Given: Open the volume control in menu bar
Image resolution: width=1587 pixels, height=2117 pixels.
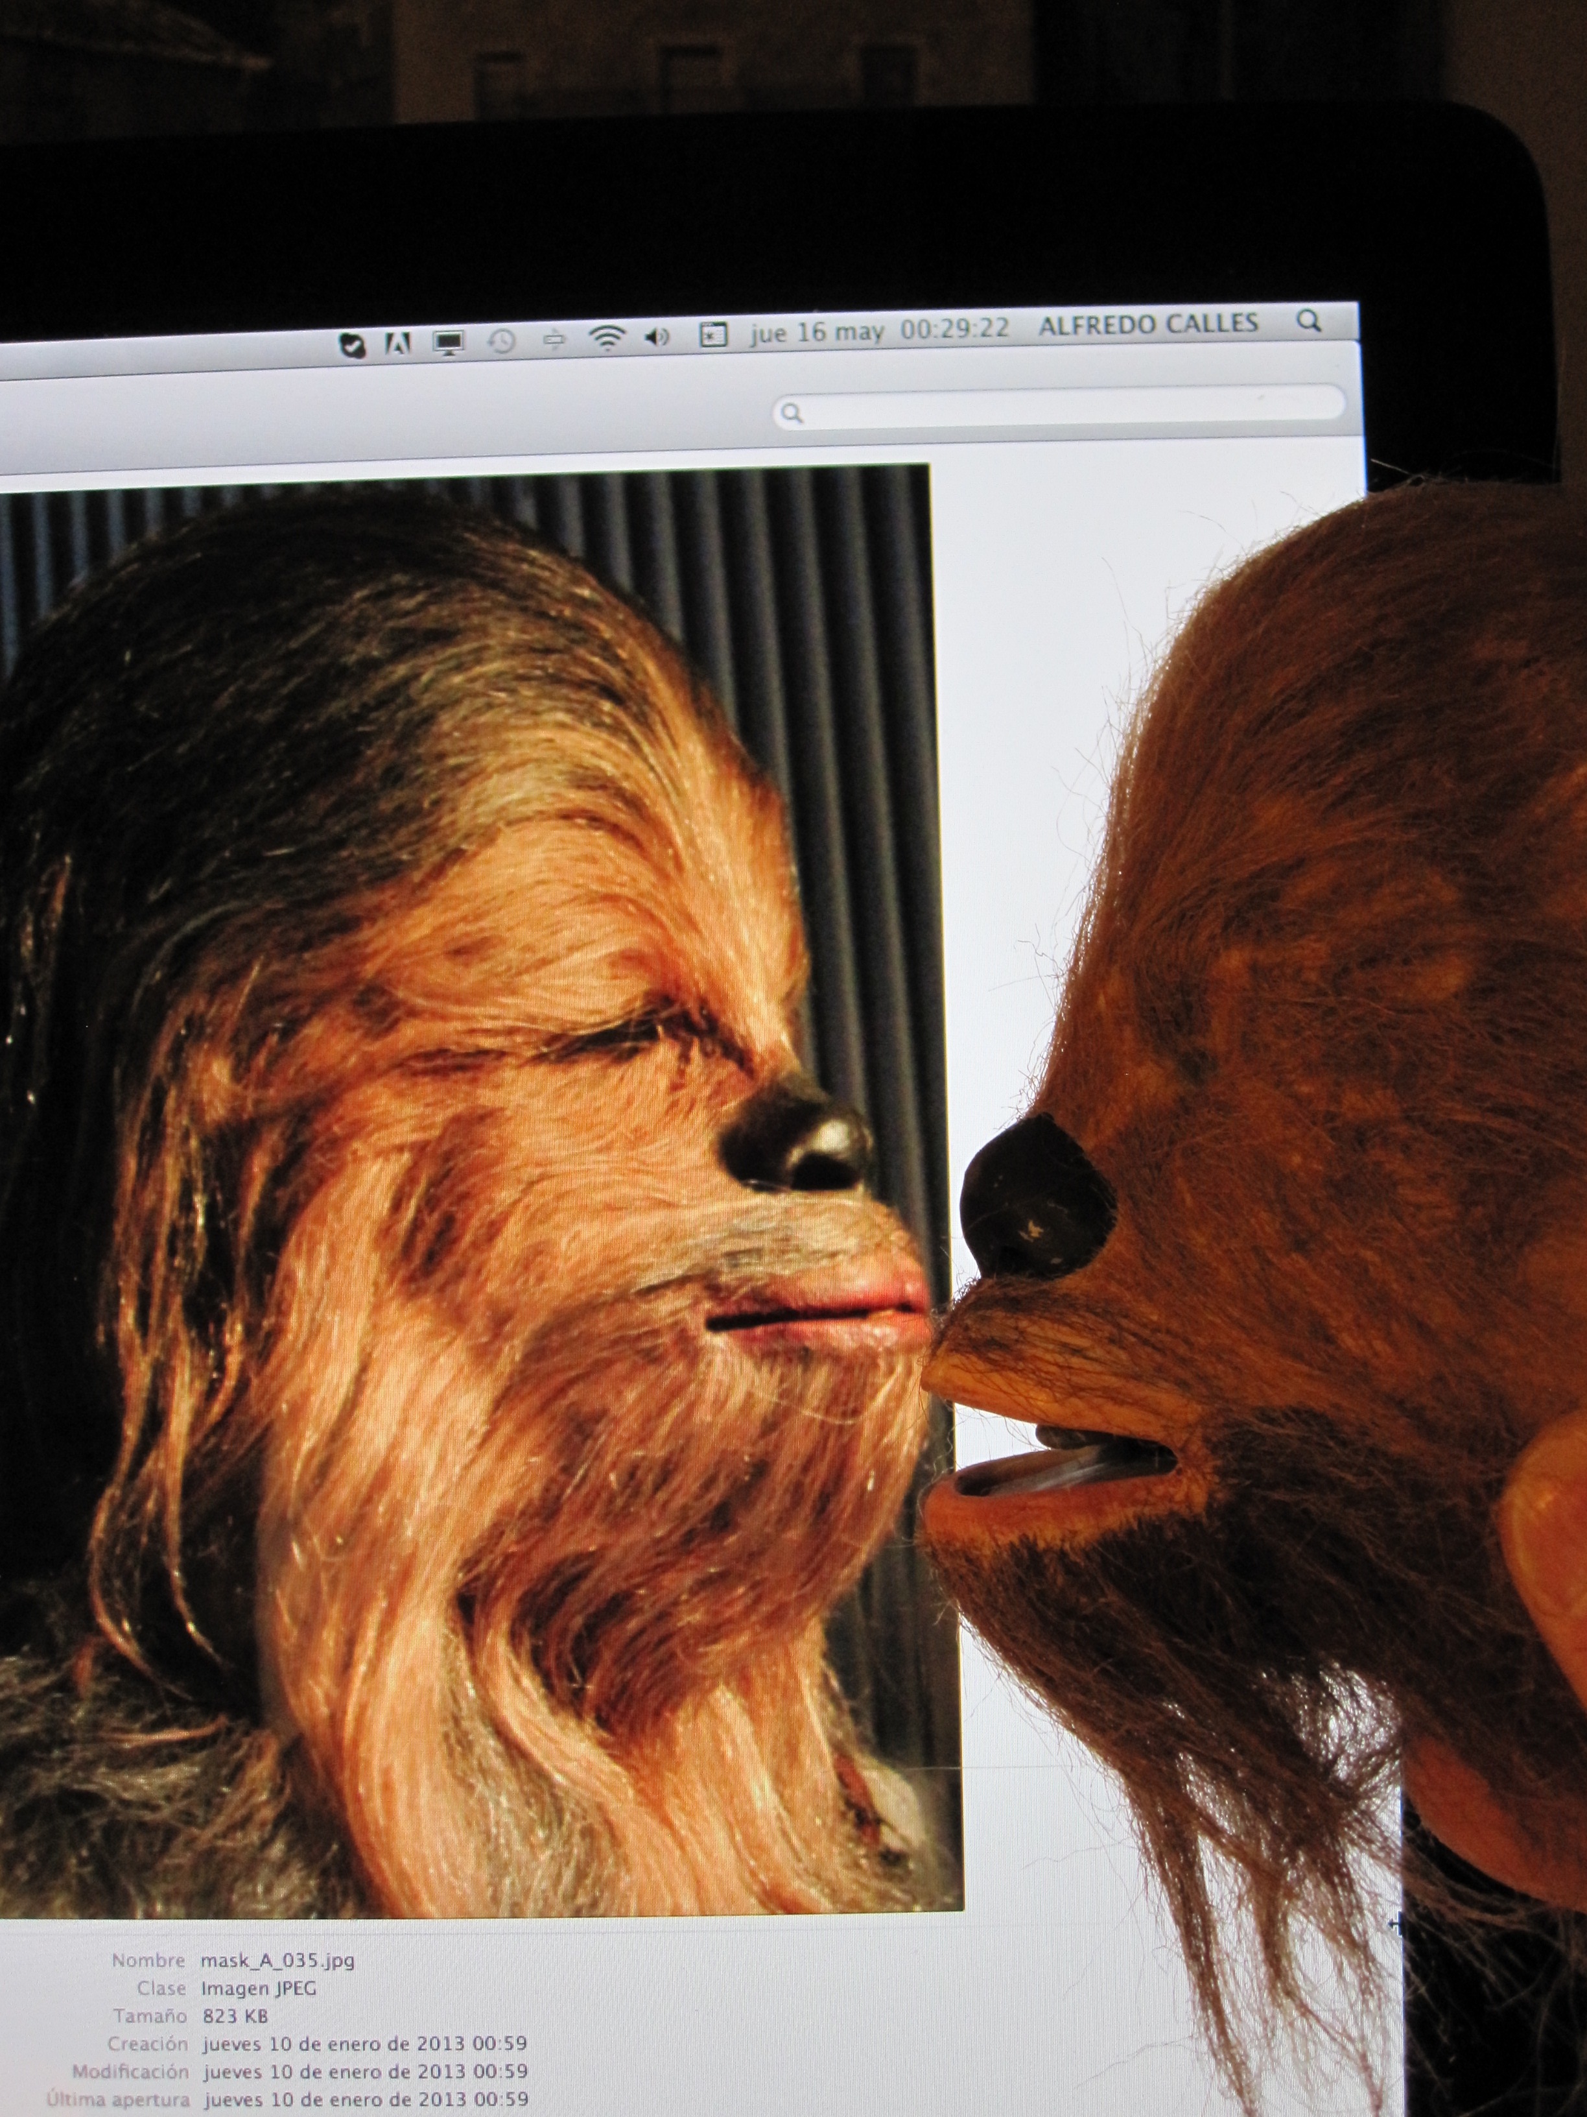Looking at the screenshot, I should pos(657,337).
